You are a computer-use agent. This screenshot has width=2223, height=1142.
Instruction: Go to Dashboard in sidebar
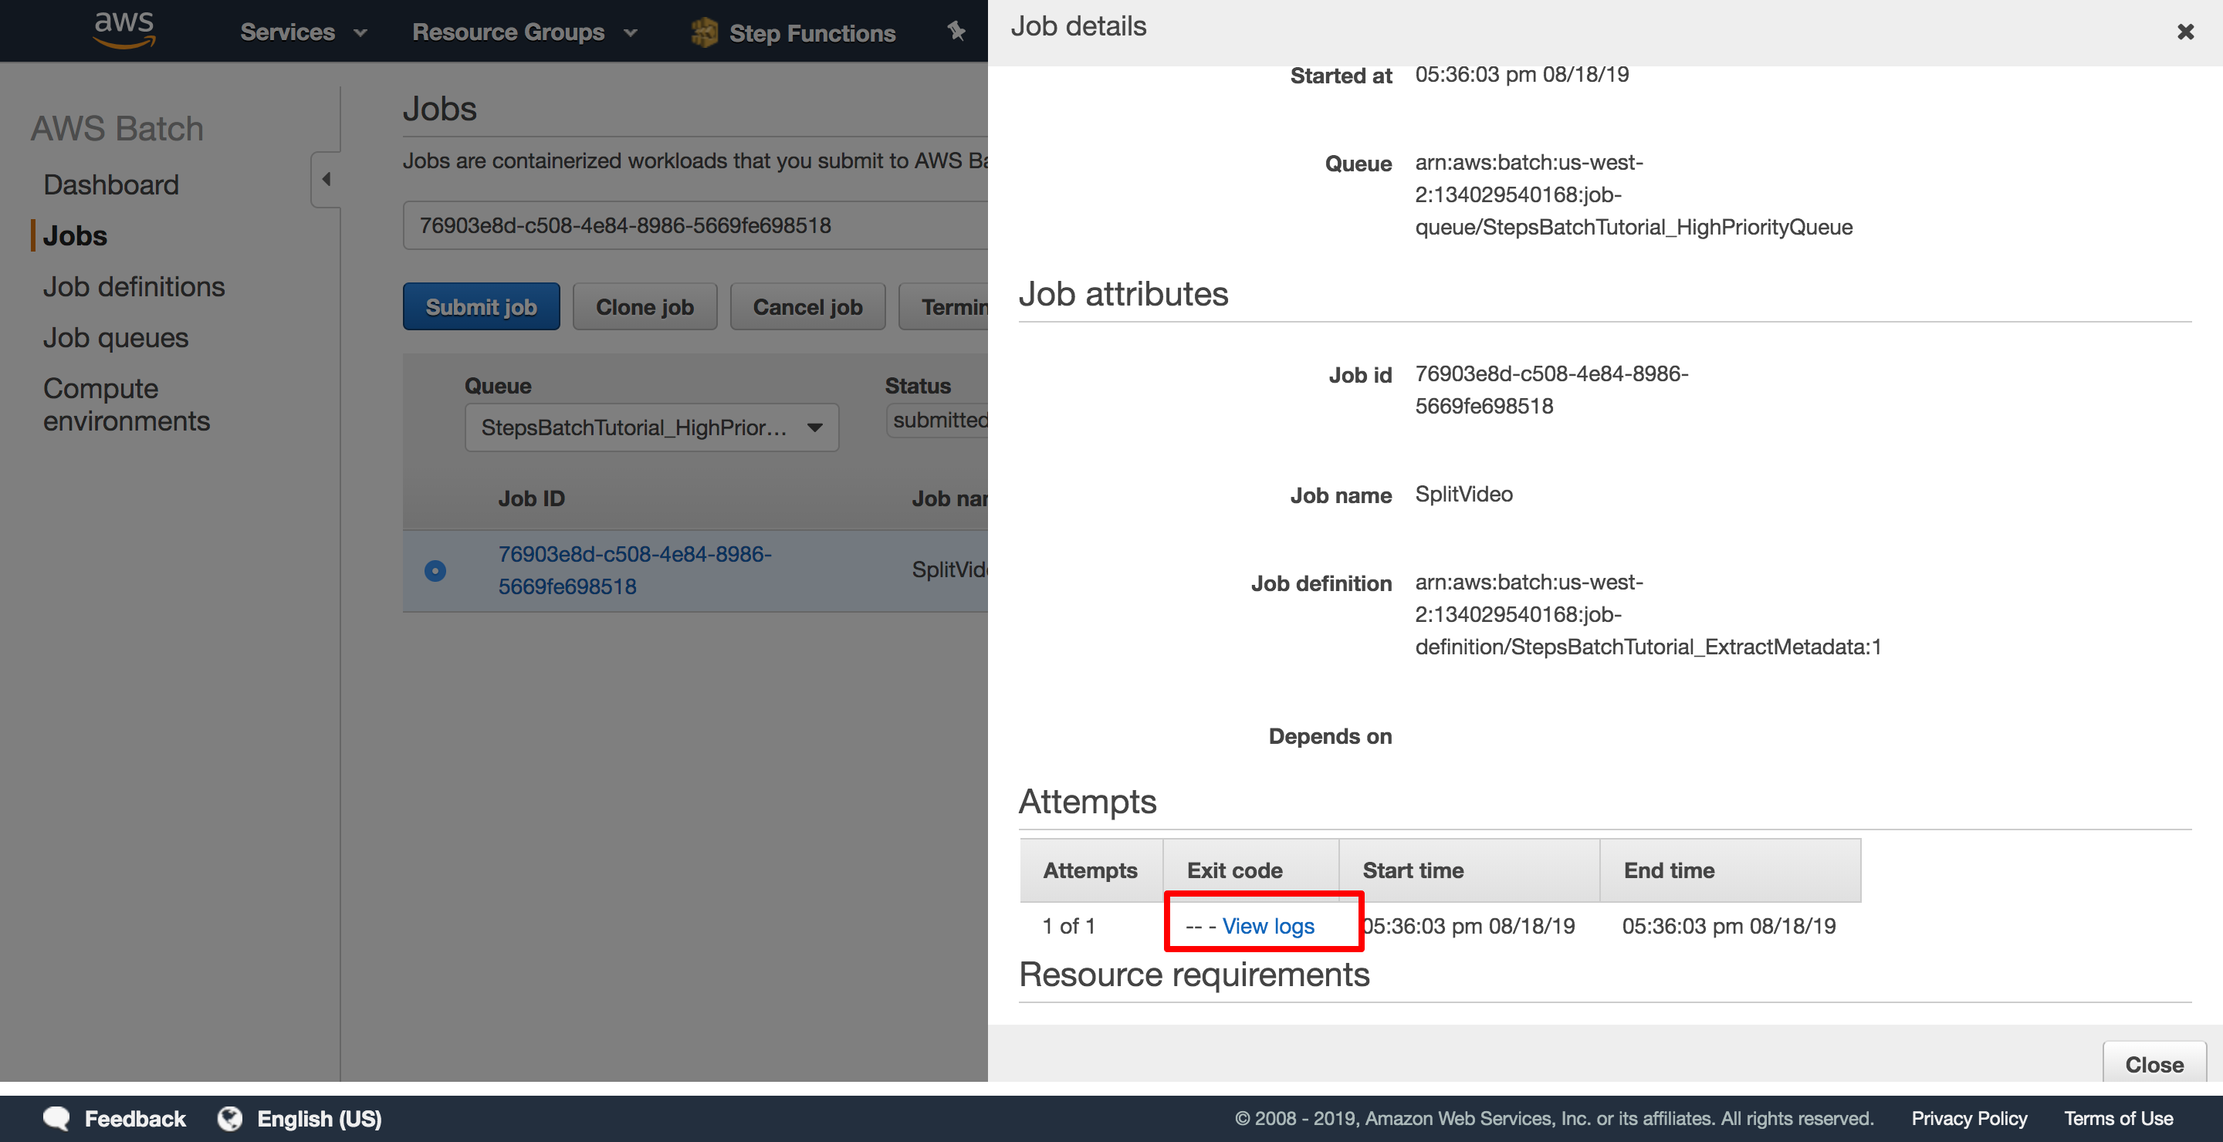coord(111,184)
